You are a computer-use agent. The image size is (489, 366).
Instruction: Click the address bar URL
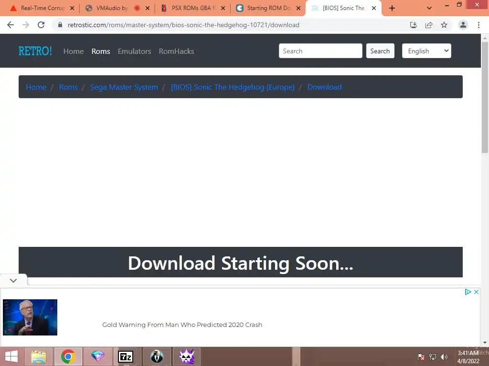[x=183, y=25]
